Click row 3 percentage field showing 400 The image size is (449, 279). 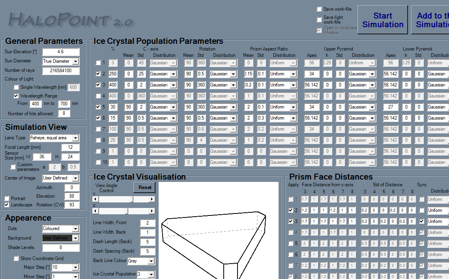[113, 85]
